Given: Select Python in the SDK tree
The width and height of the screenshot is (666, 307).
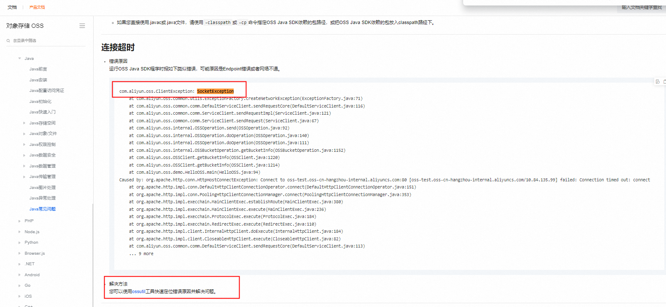Looking at the screenshot, I should click(x=31, y=242).
